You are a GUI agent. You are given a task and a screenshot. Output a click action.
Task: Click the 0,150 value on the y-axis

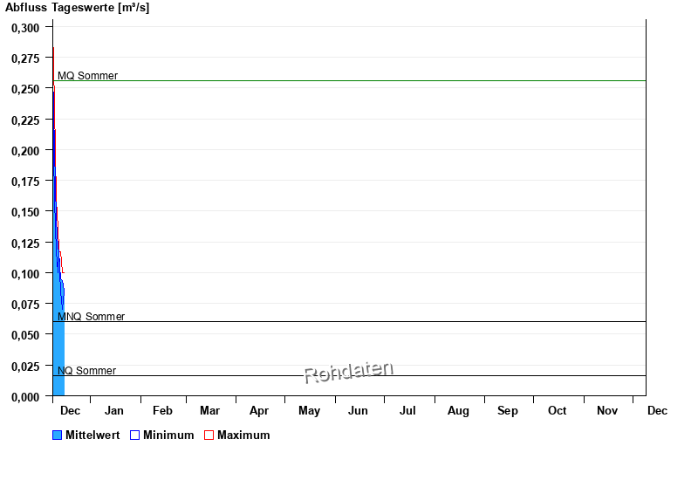click(25, 212)
